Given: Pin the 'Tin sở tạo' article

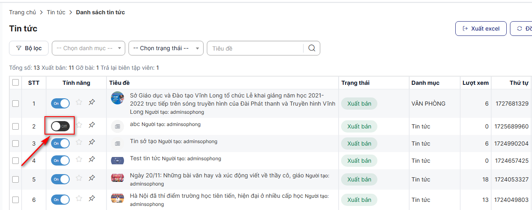Looking at the screenshot, I should [x=92, y=142].
